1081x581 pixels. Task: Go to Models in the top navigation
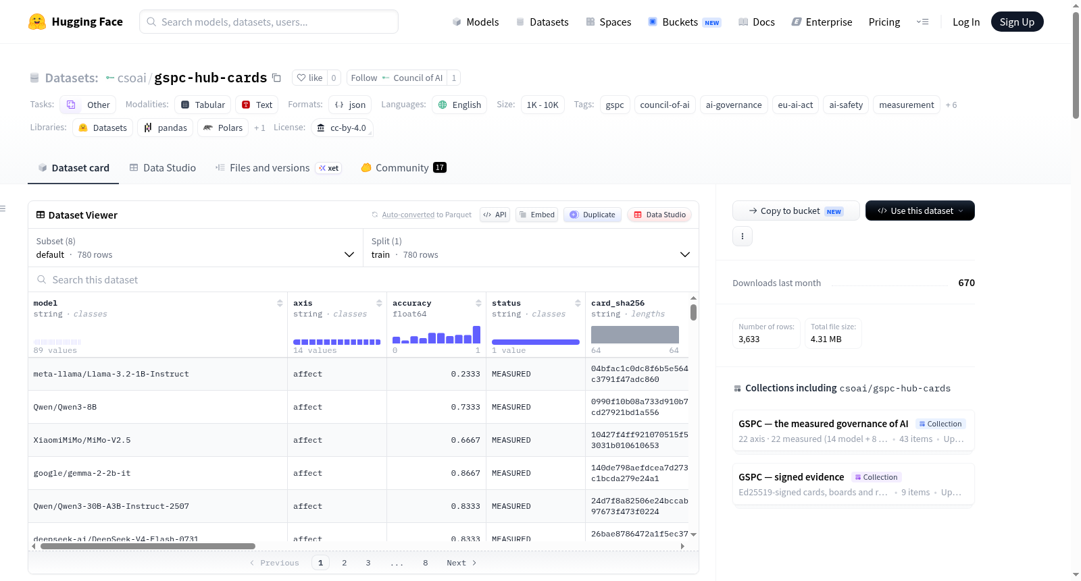[476, 22]
